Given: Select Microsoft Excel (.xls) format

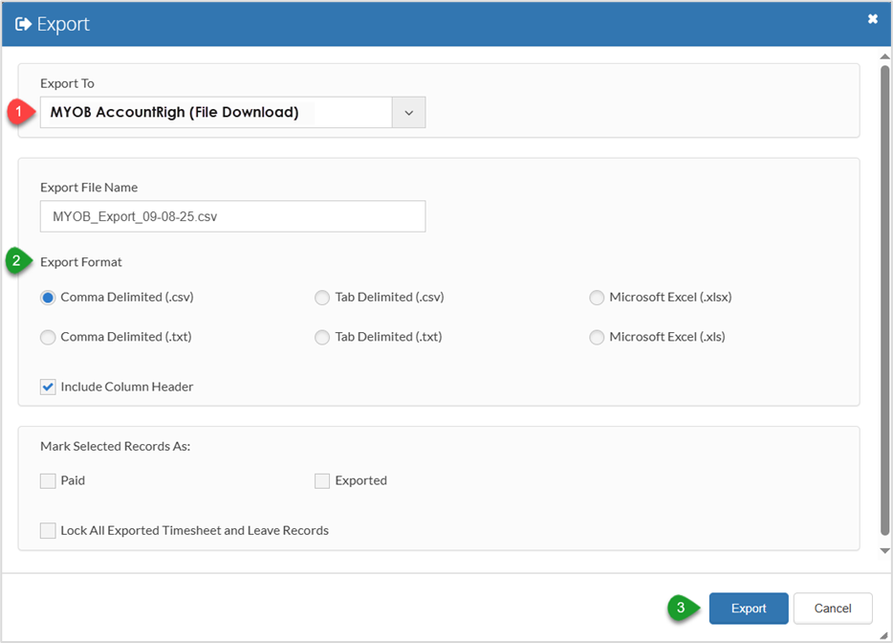Looking at the screenshot, I should 597,338.
